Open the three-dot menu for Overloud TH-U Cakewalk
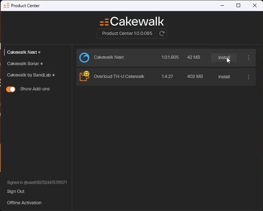Viewport: 263px width, 211px height. coord(249,77)
